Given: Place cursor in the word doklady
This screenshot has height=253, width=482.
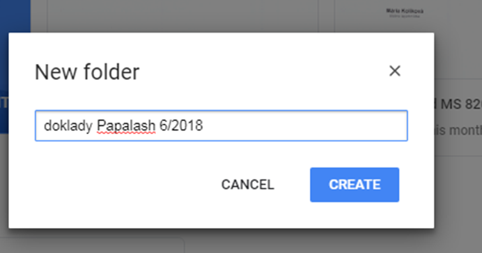Looking at the screenshot, I should (68, 126).
